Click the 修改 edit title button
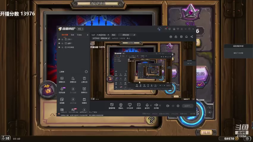 (x=114, y=35)
